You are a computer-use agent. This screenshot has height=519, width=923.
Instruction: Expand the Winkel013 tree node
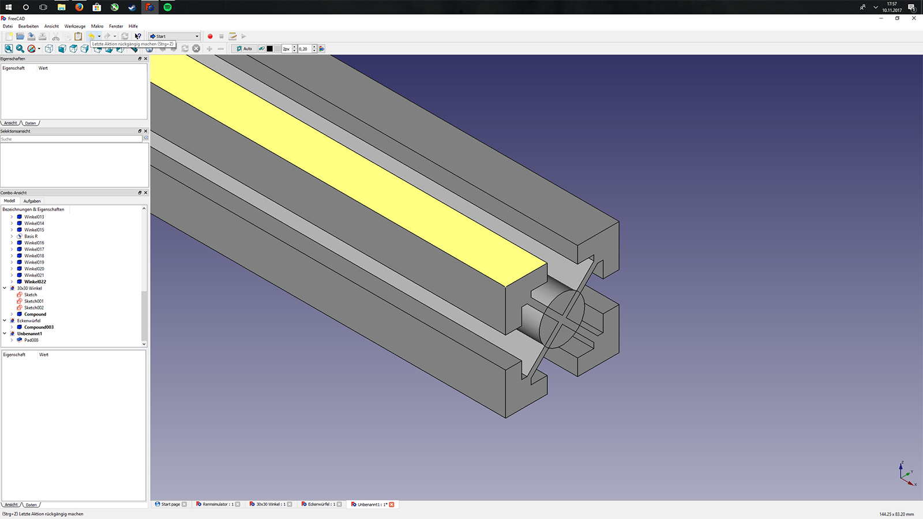tap(12, 217)
